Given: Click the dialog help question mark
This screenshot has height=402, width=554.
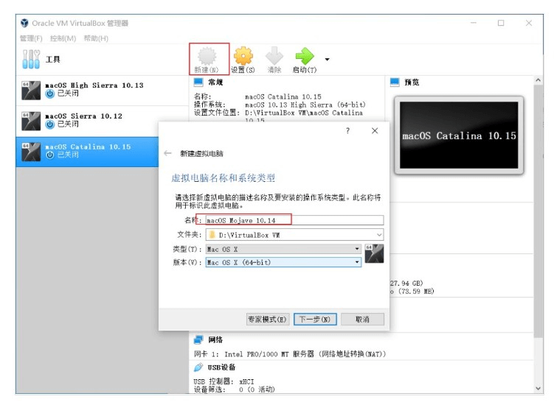Looking at the screenshot, I should click(x=347, y=131).
